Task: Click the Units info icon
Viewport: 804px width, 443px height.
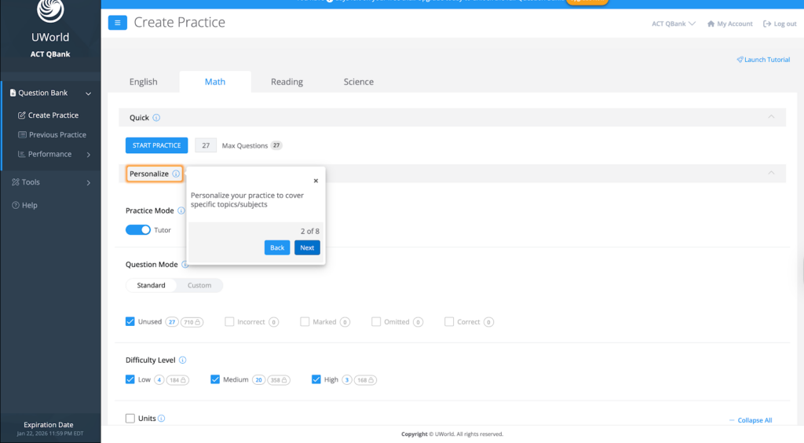Action: pyautogui.click(x=162, y=419)
